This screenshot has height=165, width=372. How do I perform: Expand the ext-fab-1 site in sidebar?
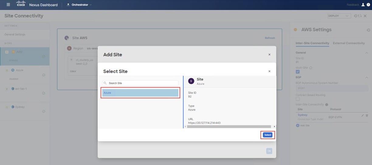(7, 89)
